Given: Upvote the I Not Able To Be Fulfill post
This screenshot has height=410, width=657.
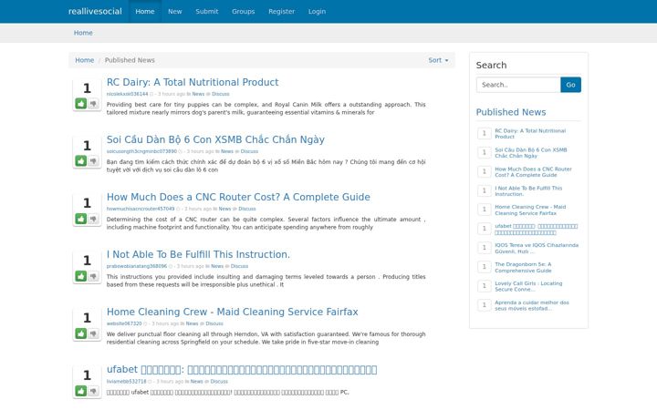Looking at the screenshot, I should coord(81,276).
